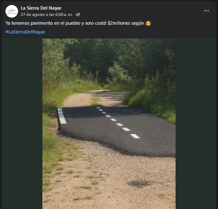Click the white solid edge stripe on asphalt

pyautogui.click(x=62, y=116)
